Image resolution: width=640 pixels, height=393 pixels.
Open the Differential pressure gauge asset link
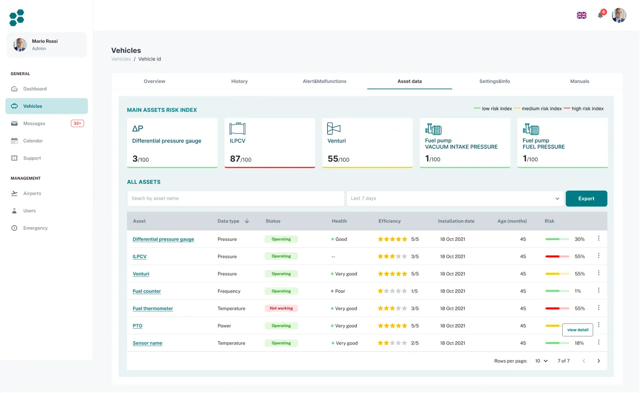(163, 239)
